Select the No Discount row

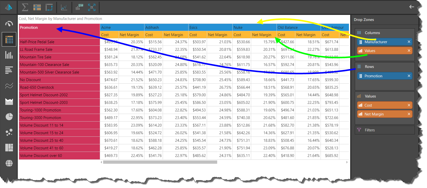tap(59, 80)
